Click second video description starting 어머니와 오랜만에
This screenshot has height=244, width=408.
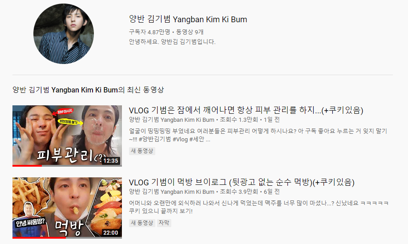[x=259, y=207]
